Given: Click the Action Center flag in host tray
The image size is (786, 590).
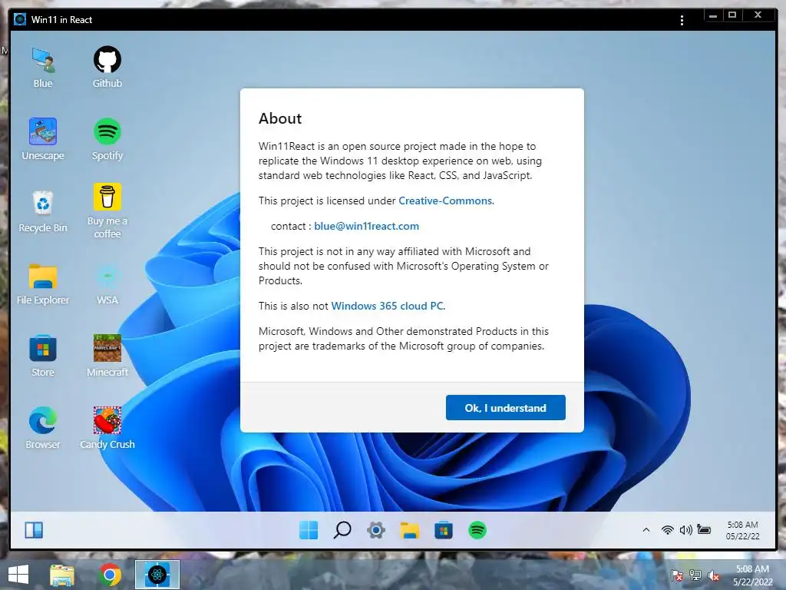Looking at the screenshot, I should (676, 575).
